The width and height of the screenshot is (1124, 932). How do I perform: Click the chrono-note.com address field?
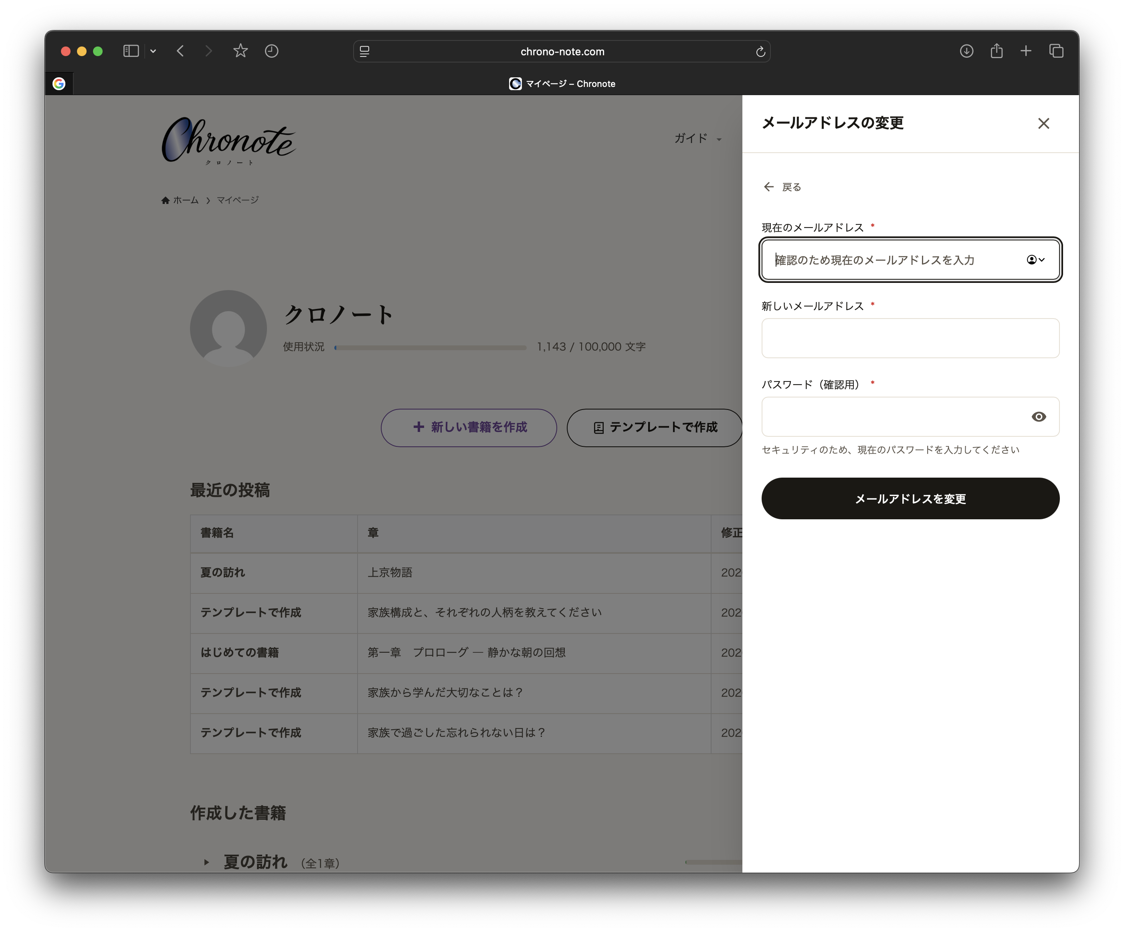[562, 51]
